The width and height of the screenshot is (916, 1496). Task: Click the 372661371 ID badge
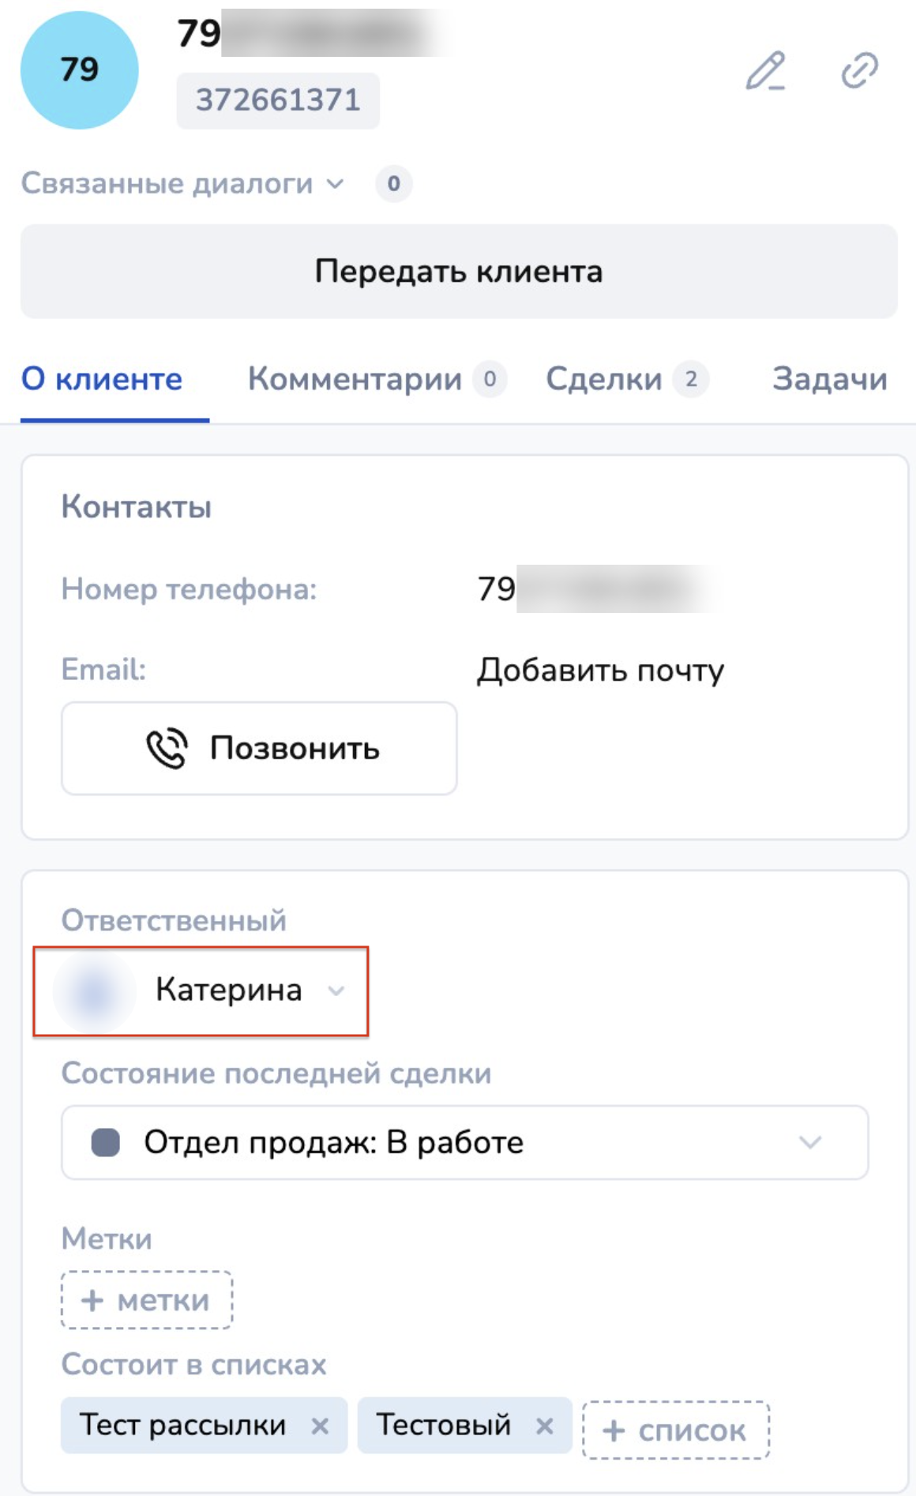click(278, 100)
